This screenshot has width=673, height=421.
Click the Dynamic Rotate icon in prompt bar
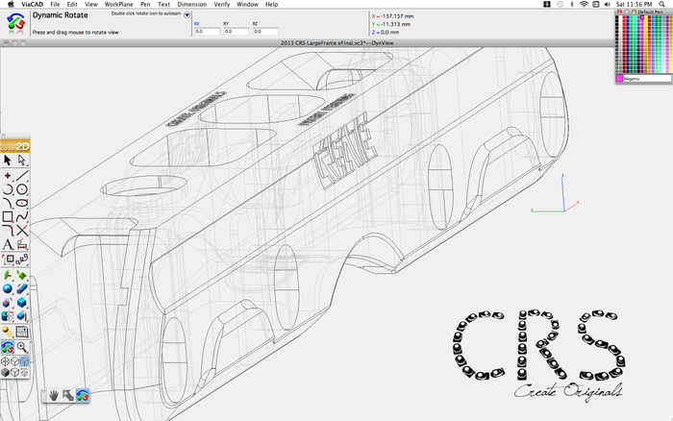click(x=15, y=23)
